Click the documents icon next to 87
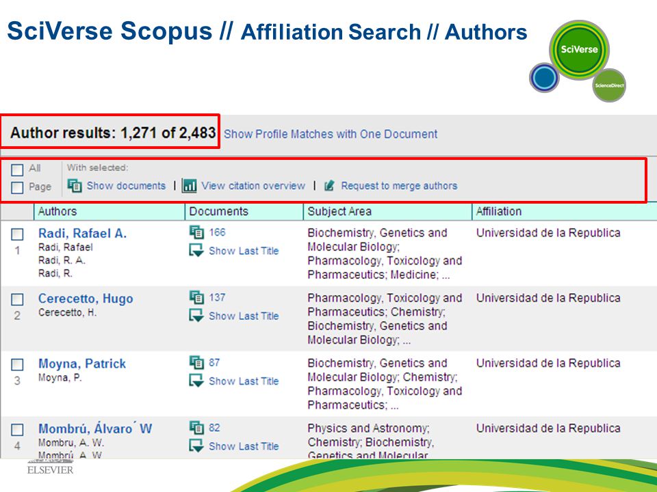Viewport: 657px width, 492px height. pos(196,363)
